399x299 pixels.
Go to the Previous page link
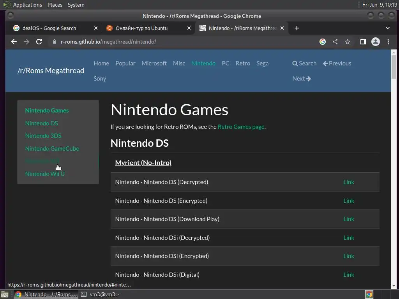coord(337,63)
